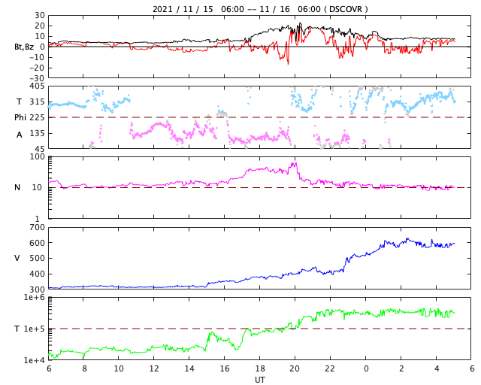This screenshot has height=385, width=481.
Task: Click the '405' tick on Phi axis
Action: point(37,86)
